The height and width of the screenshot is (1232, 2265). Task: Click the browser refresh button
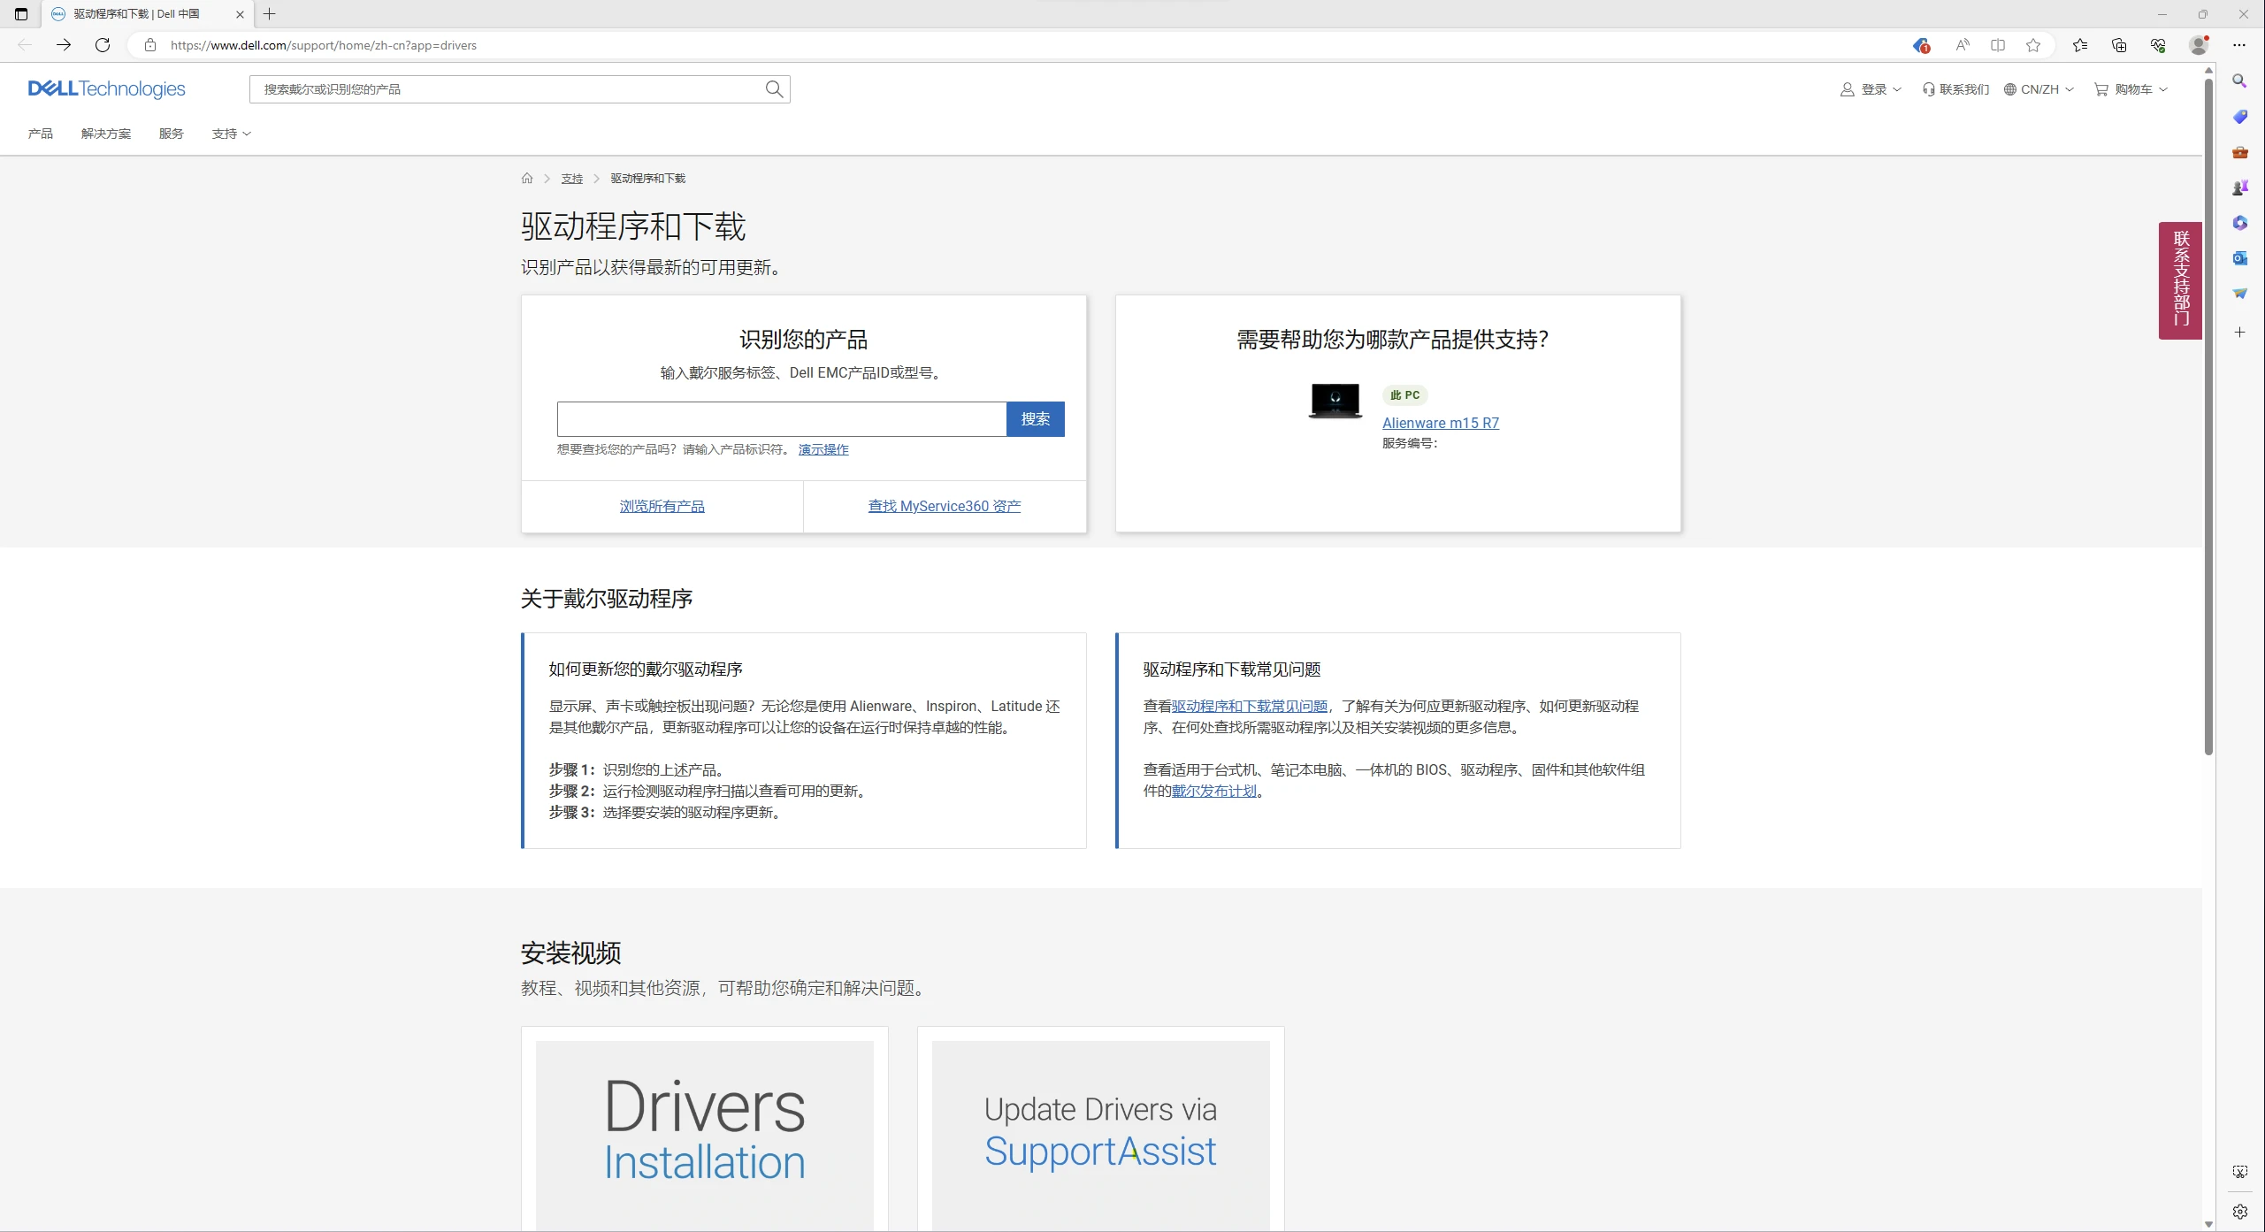pyautogui.click(x=103, y=45)
